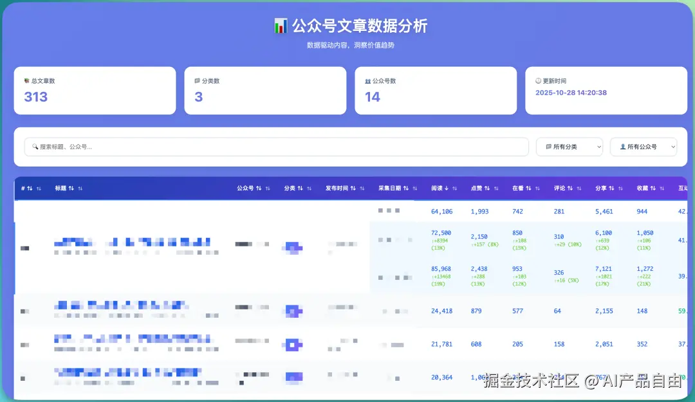Click the update time 2025-10-28 14:20:38
This screenshot has height=402, width=695.
click(x=571, y=93)
